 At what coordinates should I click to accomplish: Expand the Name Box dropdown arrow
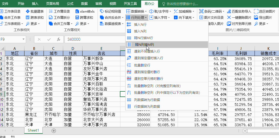tap(23, 39)
